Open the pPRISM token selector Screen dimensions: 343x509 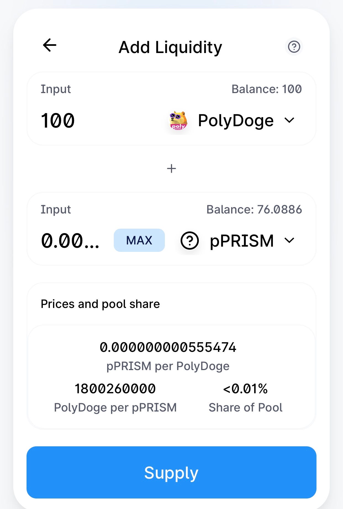238,241
